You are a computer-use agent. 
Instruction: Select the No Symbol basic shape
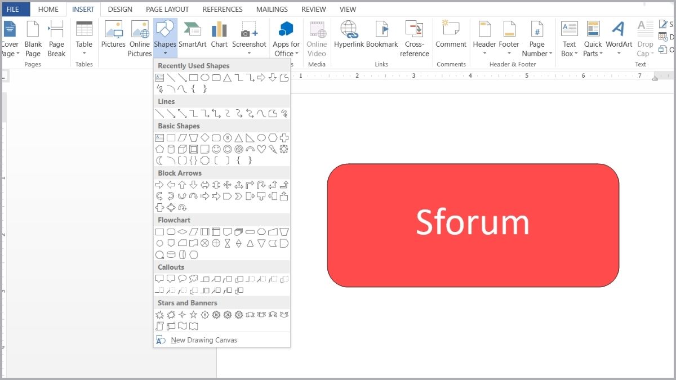[x=239, y=149]
